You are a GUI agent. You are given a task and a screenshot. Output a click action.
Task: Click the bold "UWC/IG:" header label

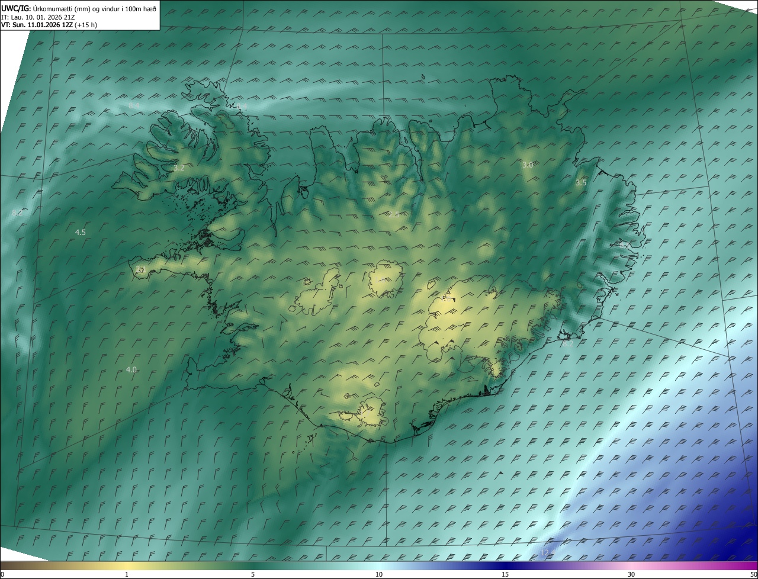point(16,8)
